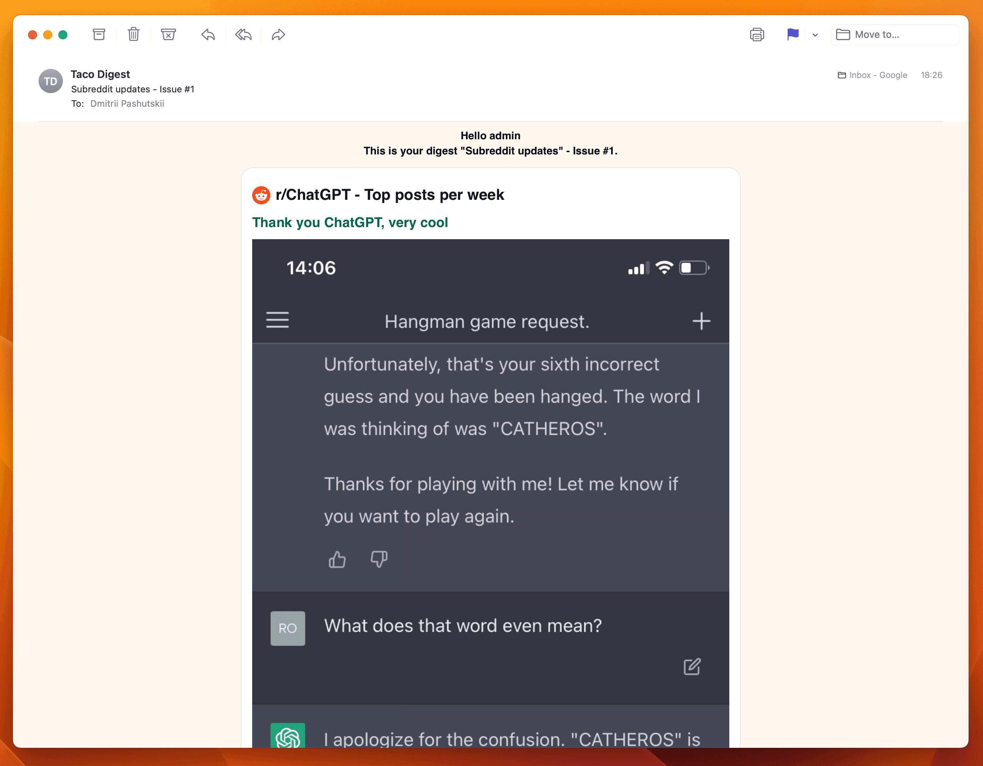
Task: Click the thumbs down icon in the screenshot
Action: coord(379,559)
